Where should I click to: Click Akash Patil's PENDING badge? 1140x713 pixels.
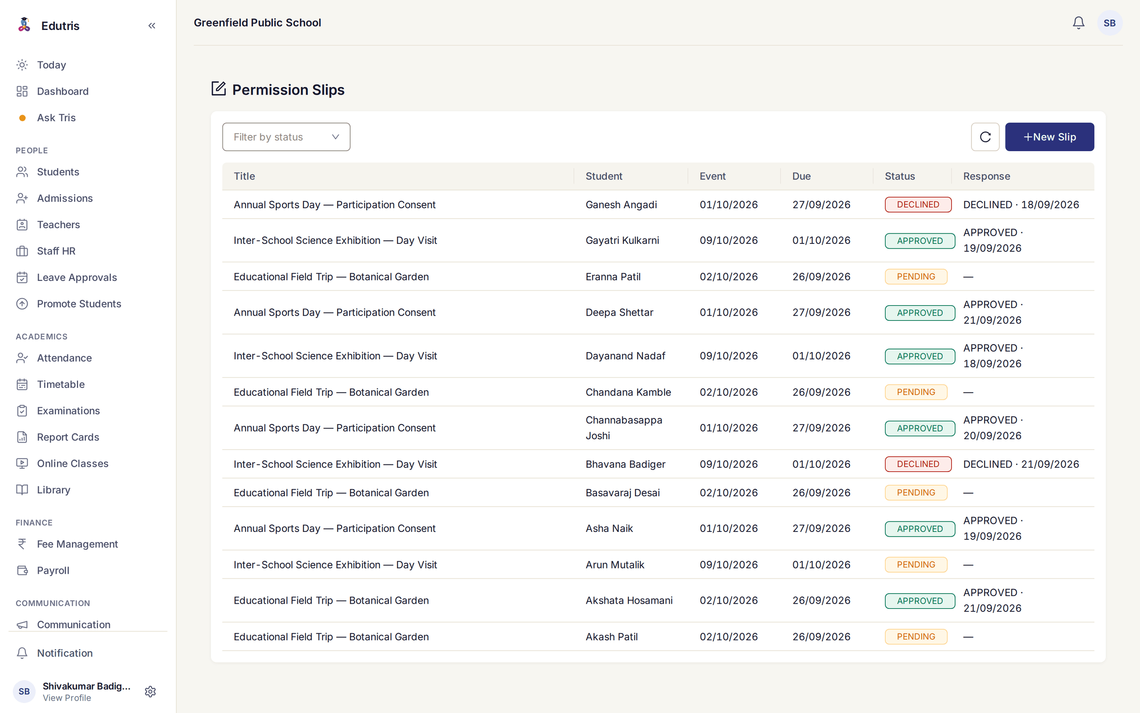pos(916,636)
